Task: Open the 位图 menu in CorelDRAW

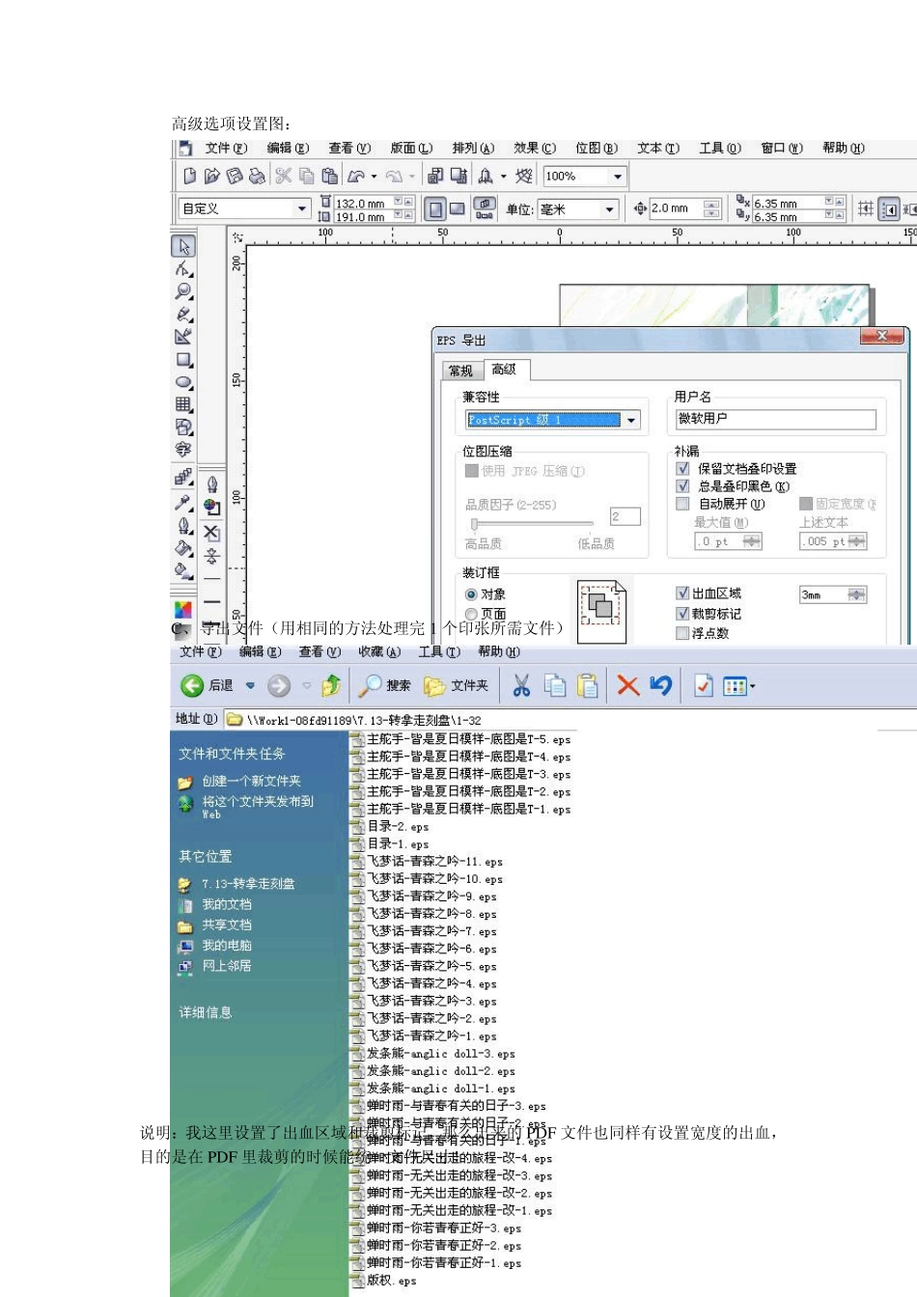Action: [x=597, y=148]
